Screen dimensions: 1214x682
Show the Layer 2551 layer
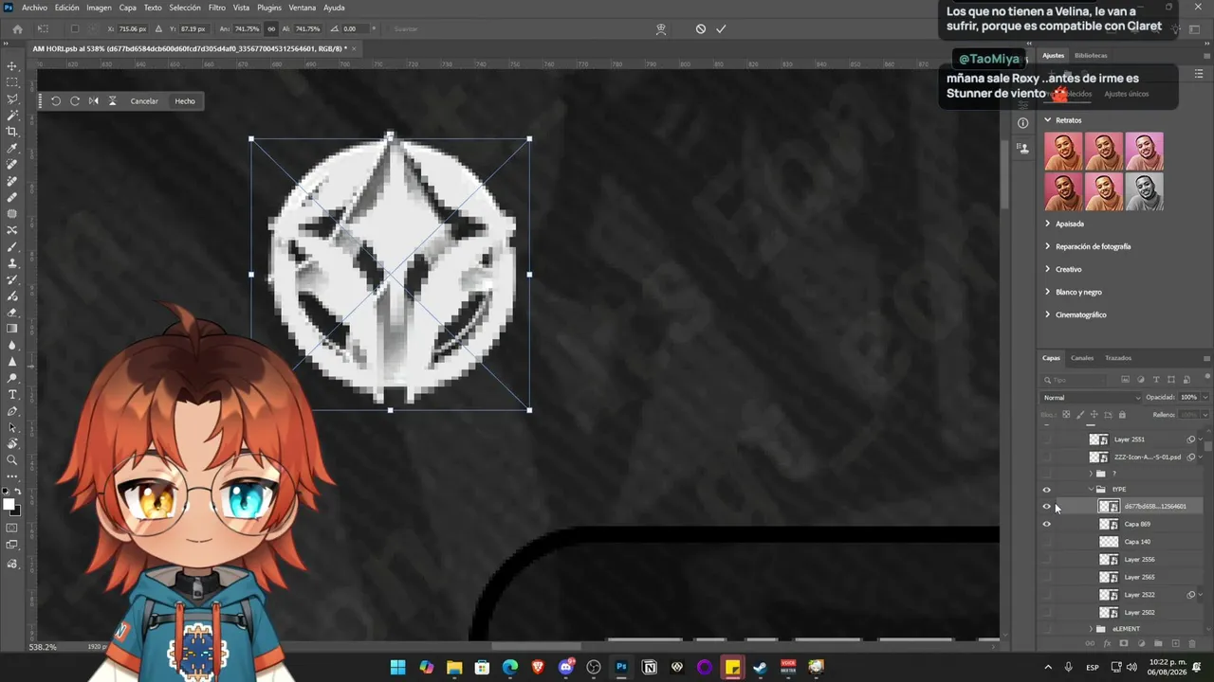[x=1047, y=440]
